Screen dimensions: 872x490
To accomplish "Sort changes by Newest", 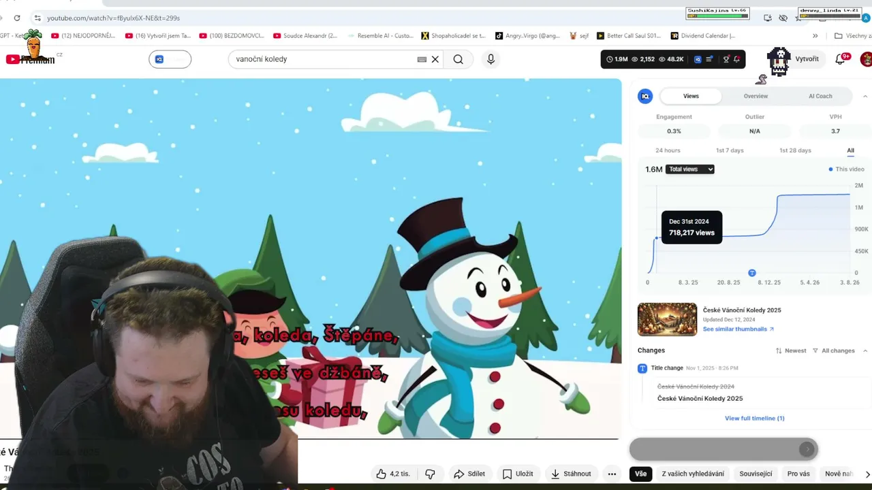I will click(791, 350).
